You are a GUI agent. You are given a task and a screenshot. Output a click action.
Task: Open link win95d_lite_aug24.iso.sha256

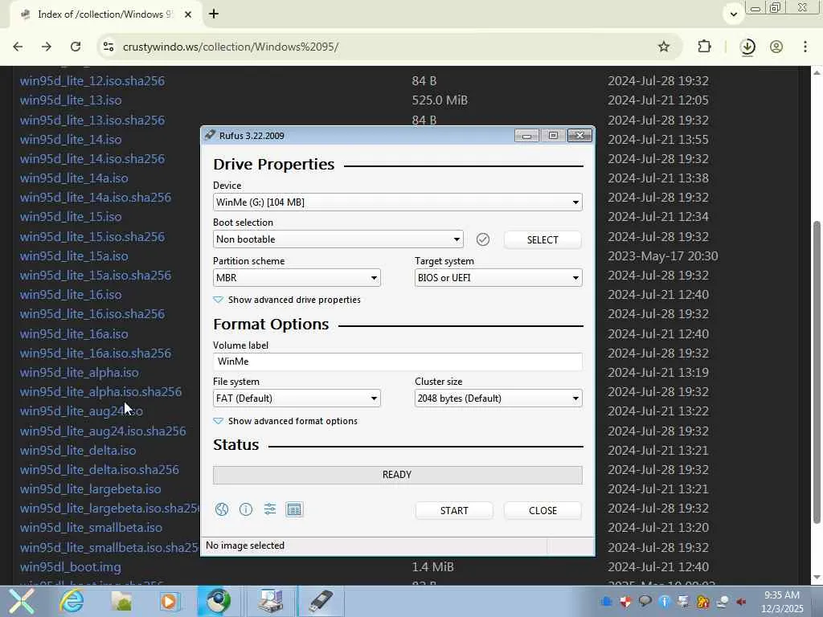tap(103, 431)
